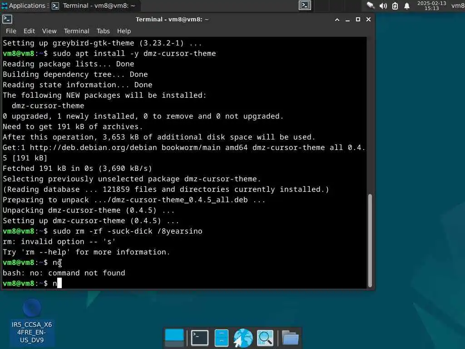Open the vm8 user menu in the panel

[458, 5]
